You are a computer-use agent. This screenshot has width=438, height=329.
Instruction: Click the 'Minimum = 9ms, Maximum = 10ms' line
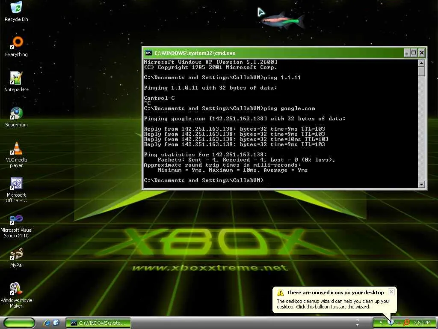click(x=233, y=170)
